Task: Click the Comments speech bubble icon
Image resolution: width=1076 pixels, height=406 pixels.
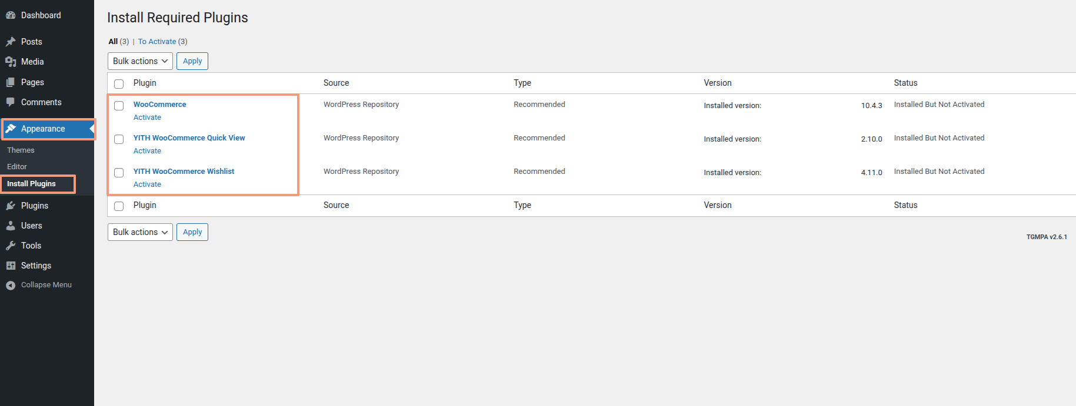Action: tap(11, 102)
